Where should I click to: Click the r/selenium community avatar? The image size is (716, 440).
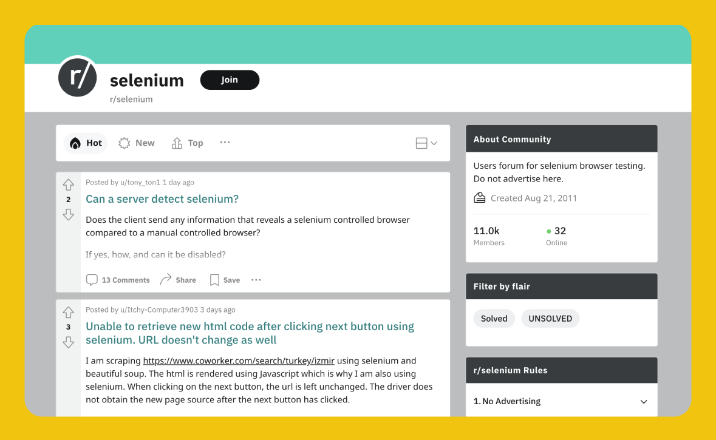click(x=78, y=77)
